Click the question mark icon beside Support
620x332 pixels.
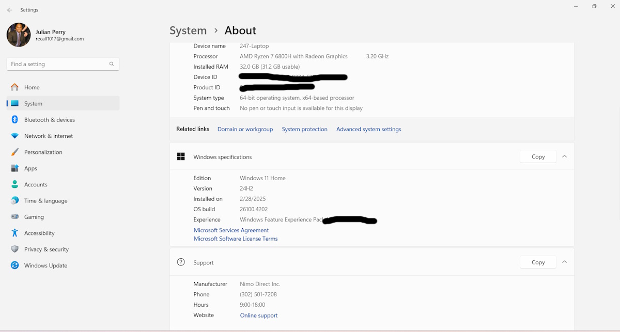[x=181, y=262]
